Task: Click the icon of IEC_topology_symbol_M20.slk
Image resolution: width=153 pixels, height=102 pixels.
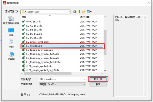Action: tap(23, 54)
